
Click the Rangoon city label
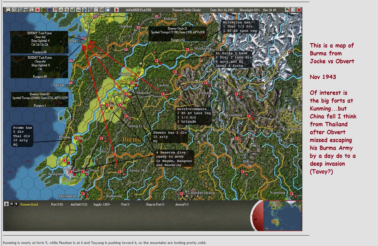(56, 174)
